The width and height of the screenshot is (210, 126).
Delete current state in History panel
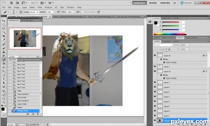click(37, 114)
